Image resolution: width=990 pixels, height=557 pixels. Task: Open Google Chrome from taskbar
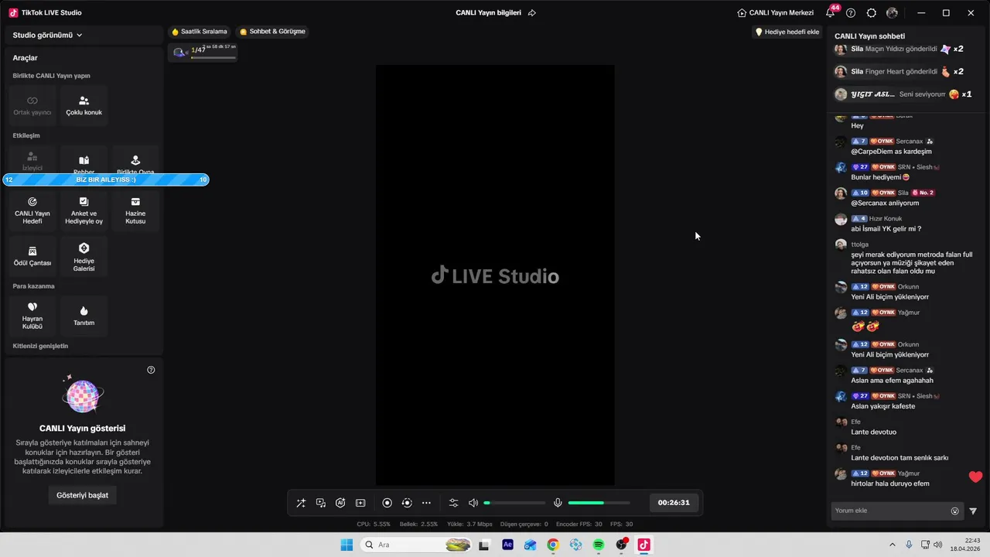point(553,545)
